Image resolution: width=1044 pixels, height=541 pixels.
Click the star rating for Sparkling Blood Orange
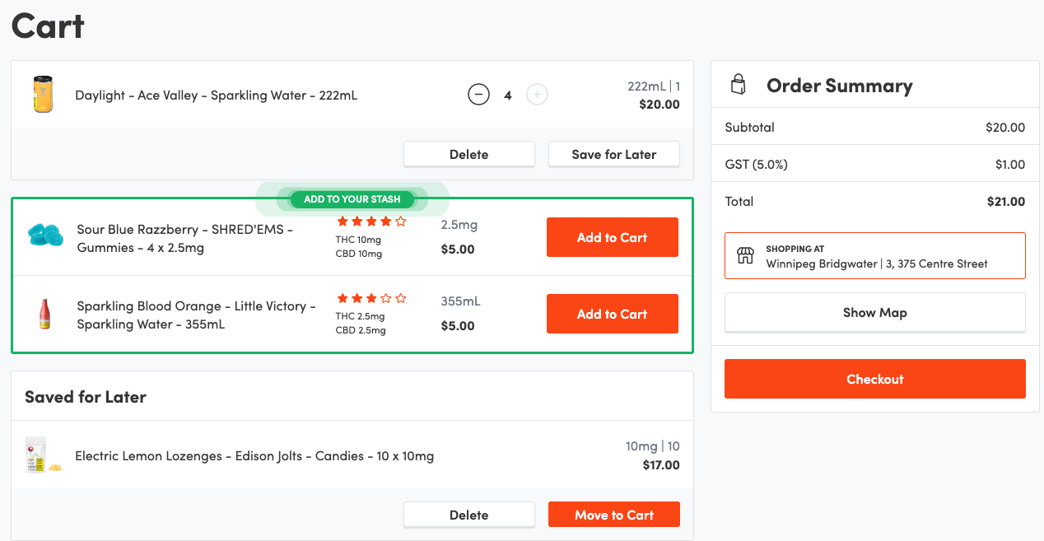[371, 298]
